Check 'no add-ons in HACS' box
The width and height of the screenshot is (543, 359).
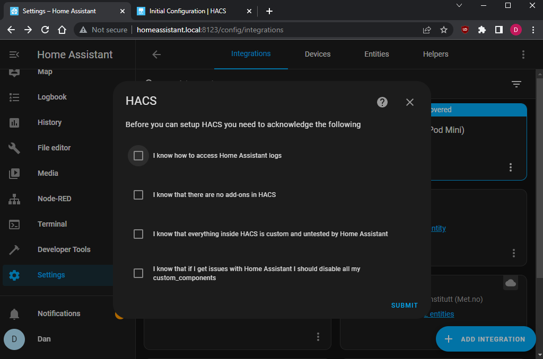[x=138, y=195]
